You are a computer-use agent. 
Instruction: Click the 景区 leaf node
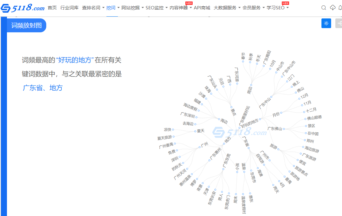pyautogui.click(x=311, y=126)
